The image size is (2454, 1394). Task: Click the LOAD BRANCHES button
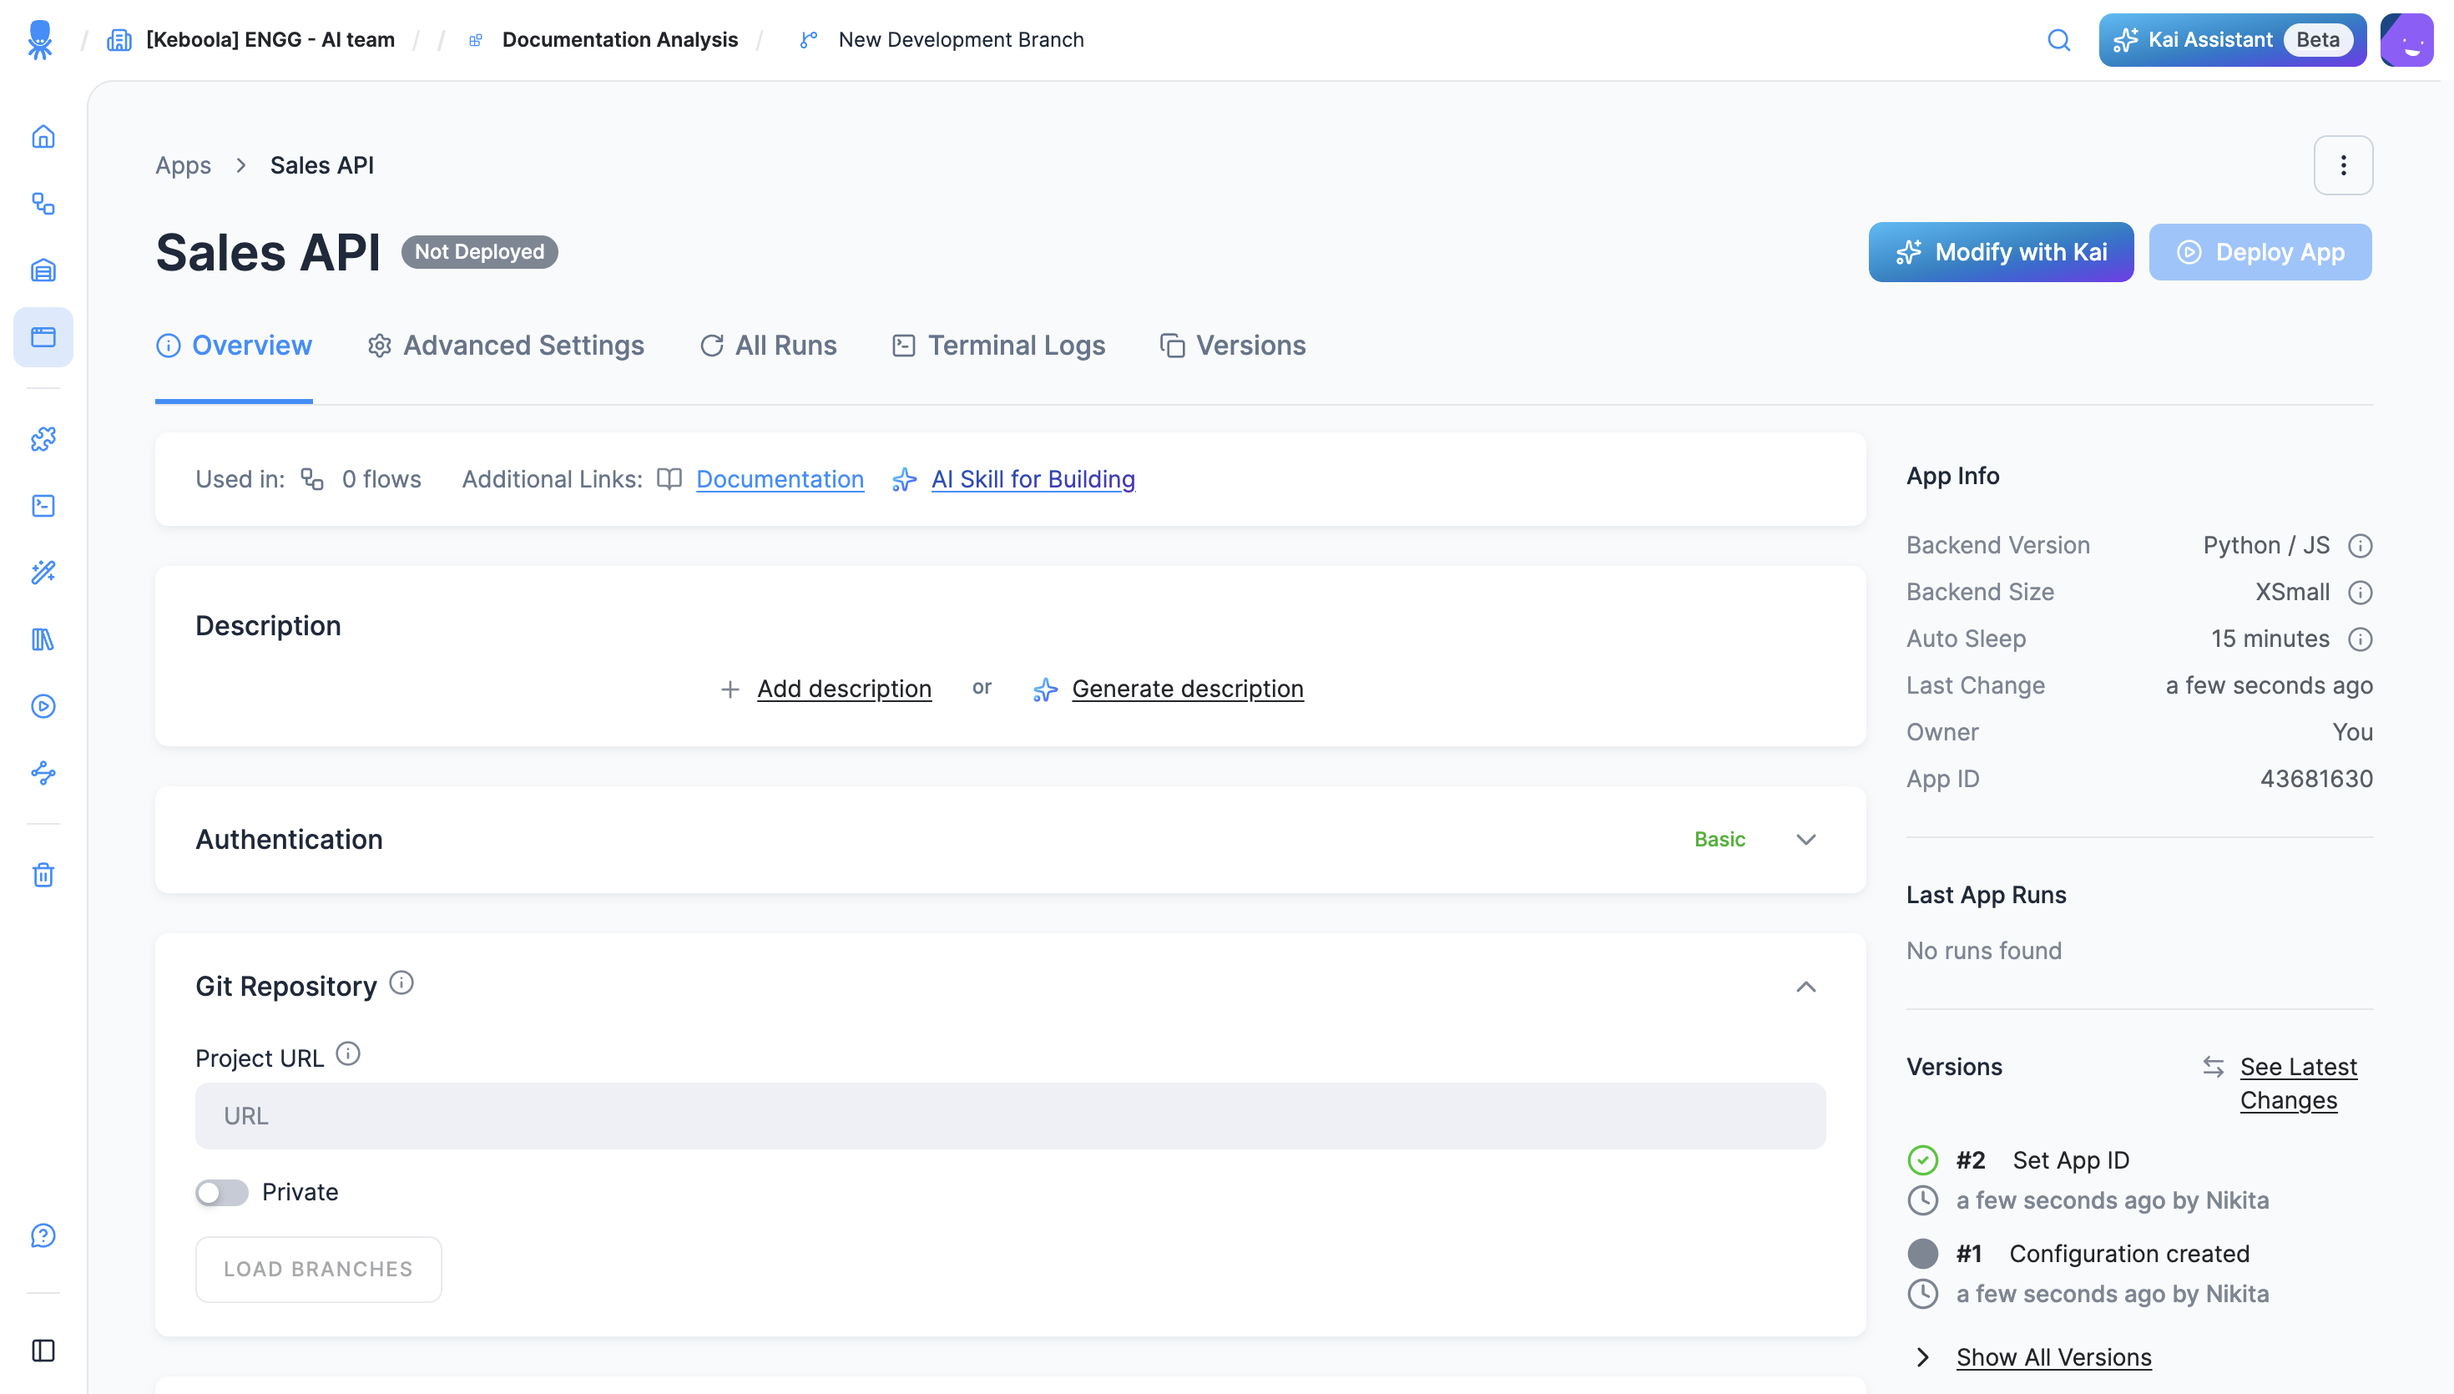coord(319,1270)
